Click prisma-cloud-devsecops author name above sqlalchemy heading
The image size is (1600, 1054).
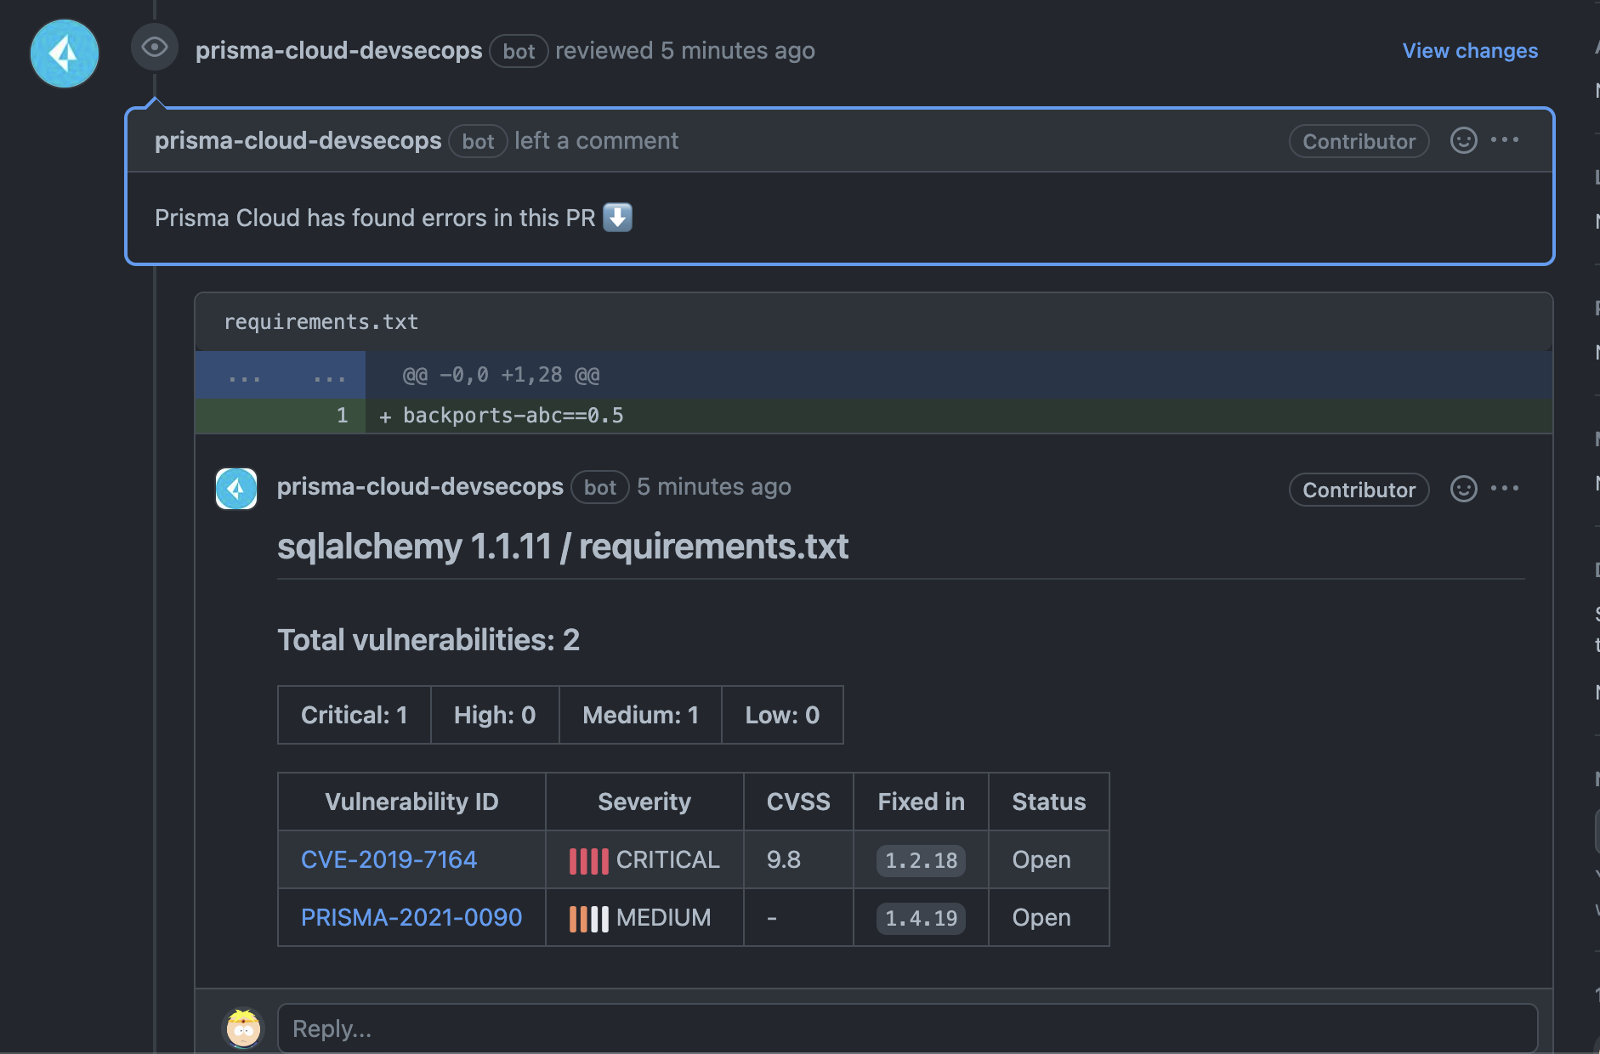point(420,487)
